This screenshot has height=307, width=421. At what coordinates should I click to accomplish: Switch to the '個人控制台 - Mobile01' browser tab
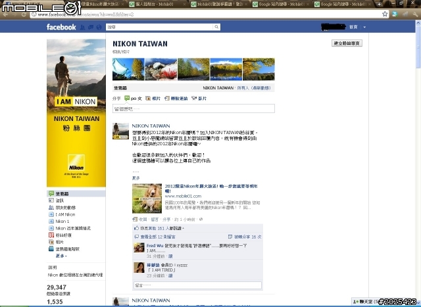[157, 5]
